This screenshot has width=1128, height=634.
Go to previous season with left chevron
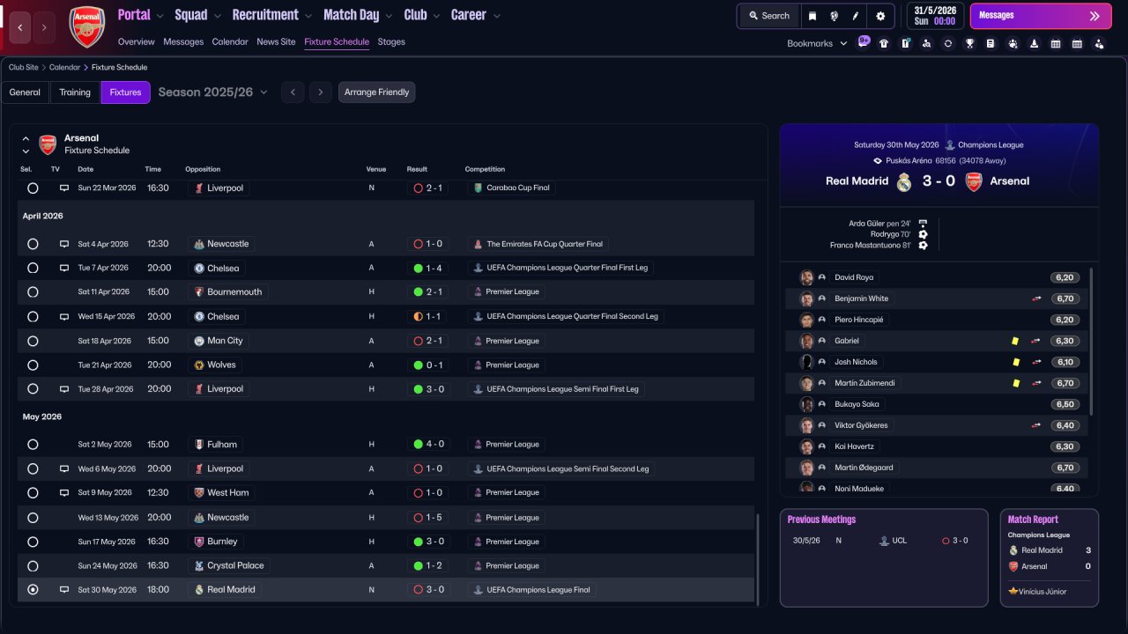pyautogui.click(x=293, y=92)
